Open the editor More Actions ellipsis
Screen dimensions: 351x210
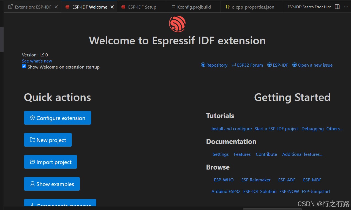[346, 7]
